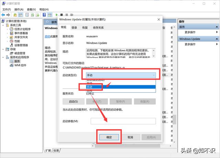This screenshot has width=220, height=158.
Task: Click the 已停止 service status text
Action: (90, 94)
